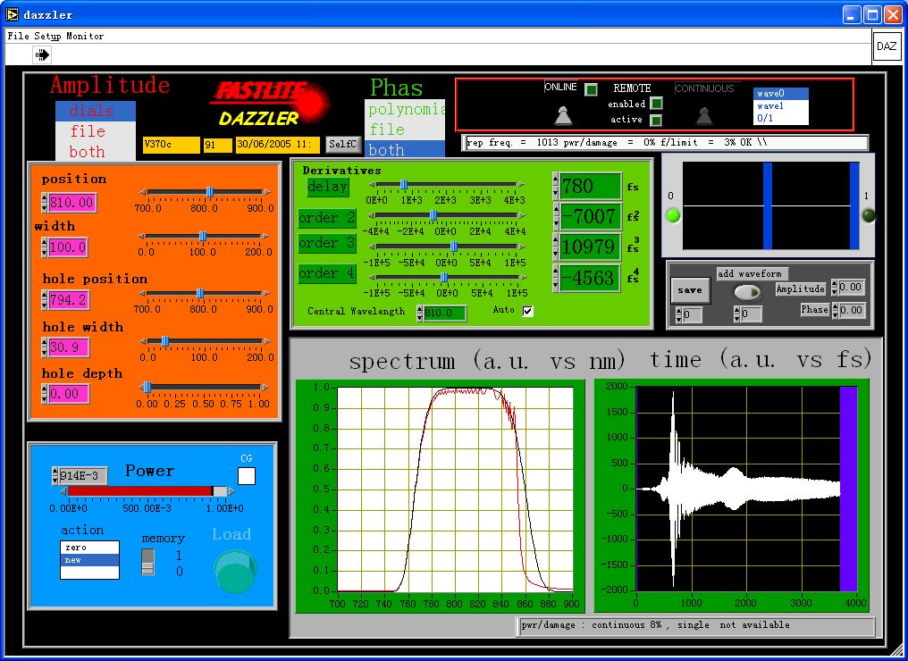The image size is (908, 661).
Task: Click the ONLINE lever switch icon
Action: click(x=563, y=115)
